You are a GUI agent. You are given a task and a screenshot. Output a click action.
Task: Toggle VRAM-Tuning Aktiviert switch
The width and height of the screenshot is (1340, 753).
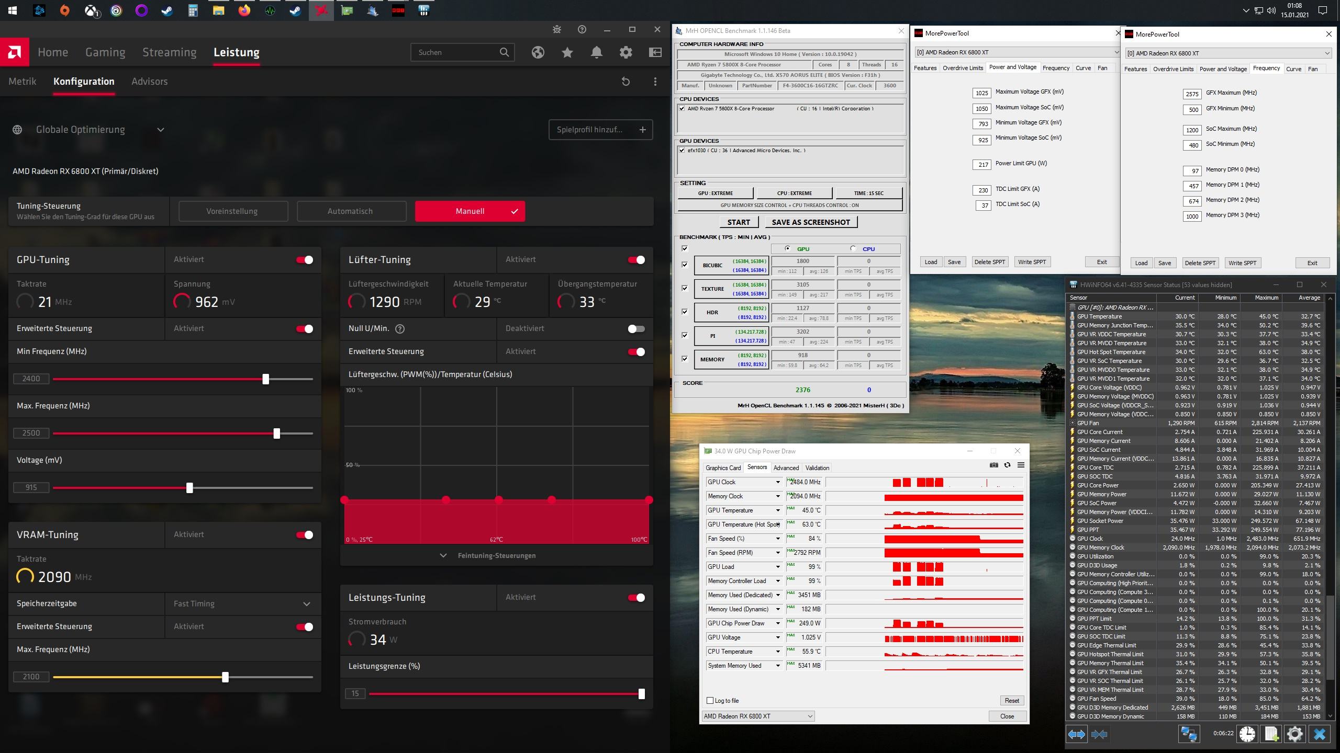click(305, 535)
